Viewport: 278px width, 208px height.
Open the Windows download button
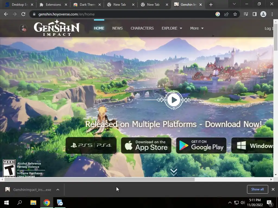click(x=252, y=145)
